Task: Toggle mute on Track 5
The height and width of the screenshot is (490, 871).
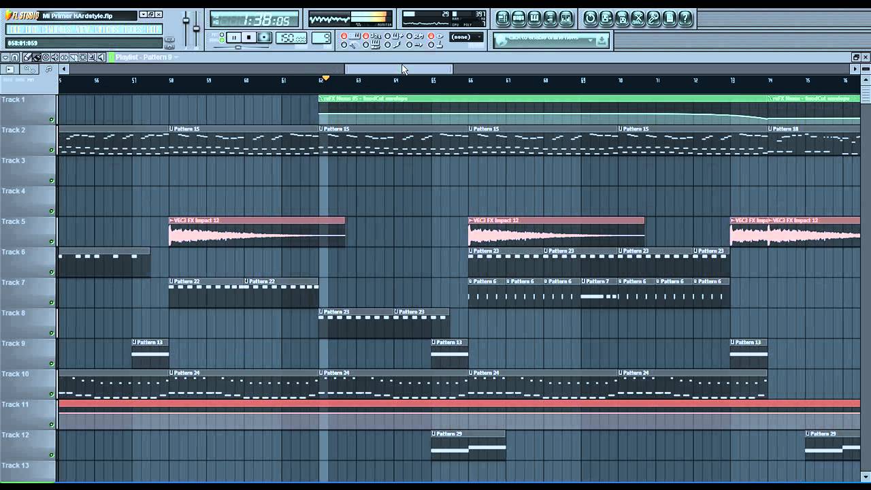Action: [52, 242]
